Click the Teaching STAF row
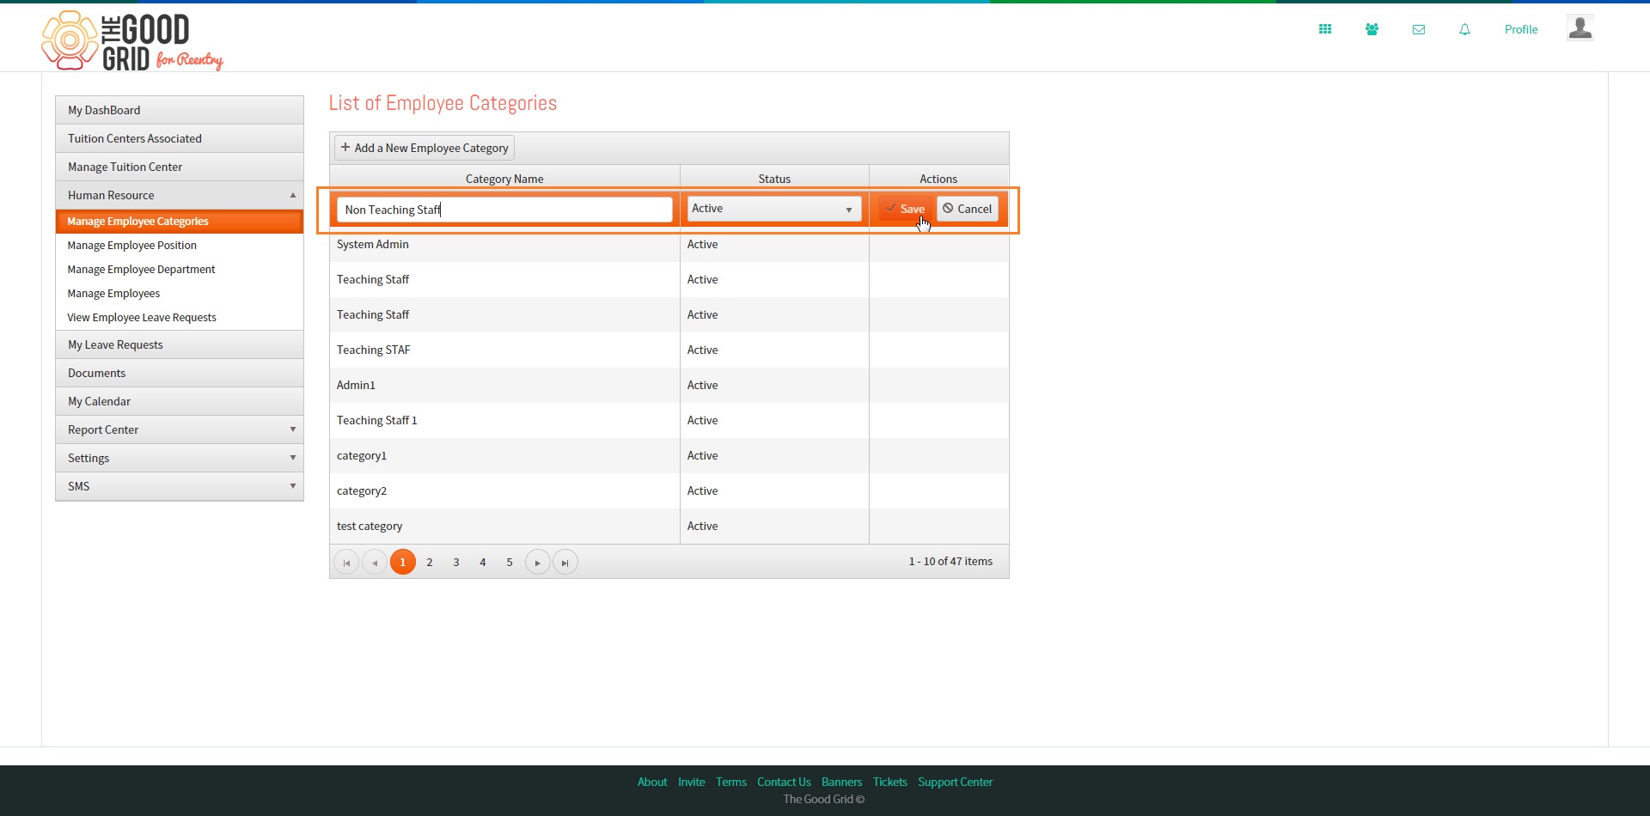Screen dimensions: 1650x816 click(669, 350)
